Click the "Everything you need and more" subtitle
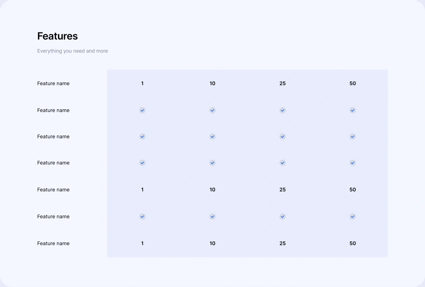The width and height of the screenshot is (425, 287). tap(73, 51)
